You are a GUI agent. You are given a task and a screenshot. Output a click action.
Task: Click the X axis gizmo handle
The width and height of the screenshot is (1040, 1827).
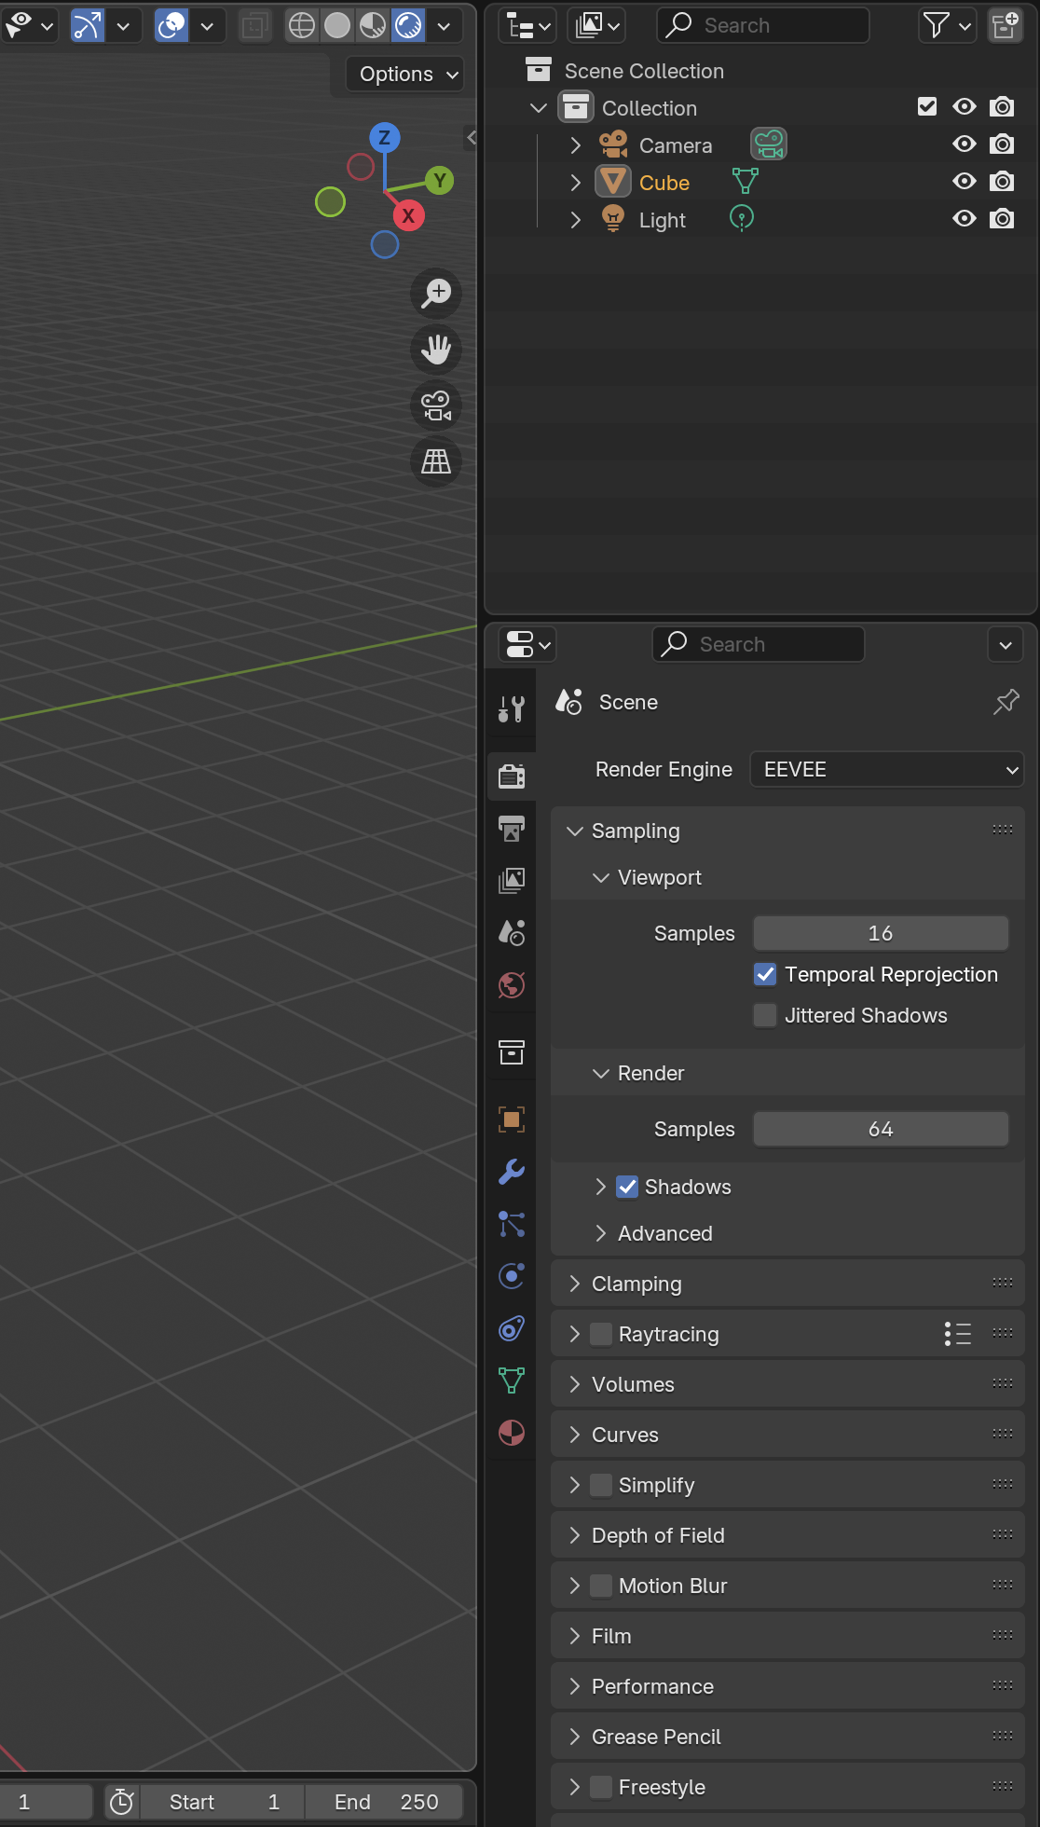tap(408, 215)
